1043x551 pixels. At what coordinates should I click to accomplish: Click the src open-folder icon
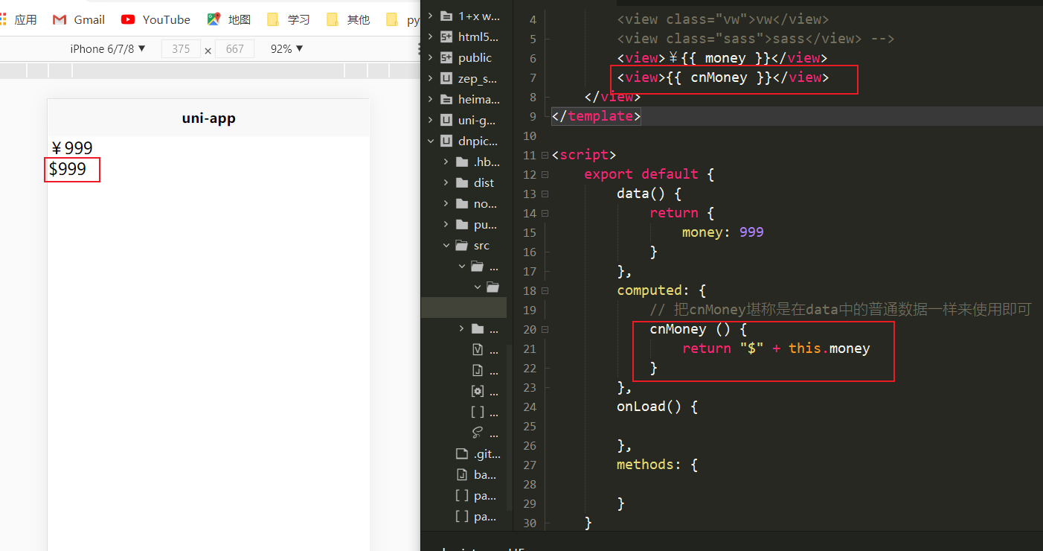pyautogui.click(x=462, y=245)
